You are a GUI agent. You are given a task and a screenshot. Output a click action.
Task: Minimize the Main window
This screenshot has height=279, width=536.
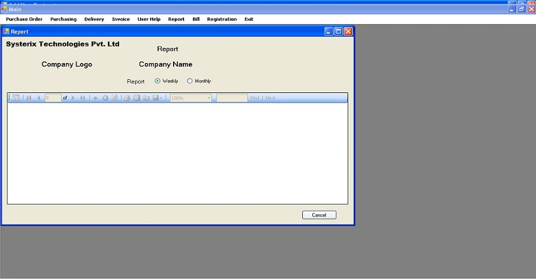point(512,9)
